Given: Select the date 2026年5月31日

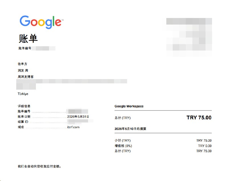Looking at the screenshot, I should 78,117.
